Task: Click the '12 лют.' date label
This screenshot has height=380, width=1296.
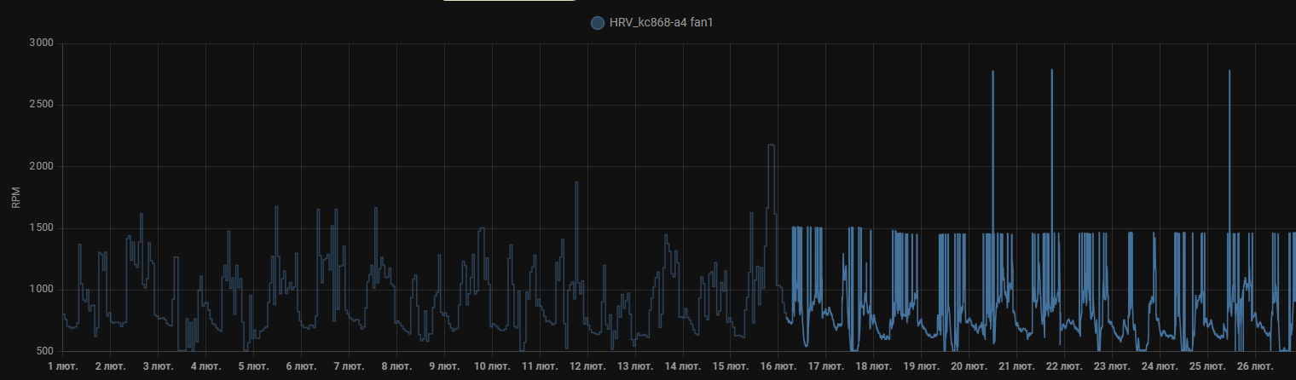Action: [587, 366]
